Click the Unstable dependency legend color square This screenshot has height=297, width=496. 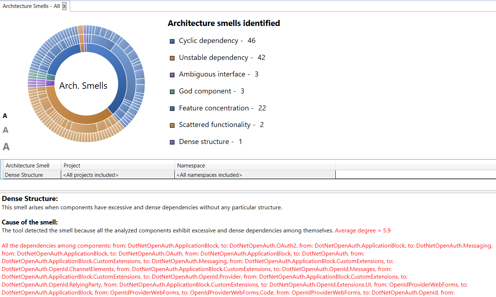[x=172, y=58]
